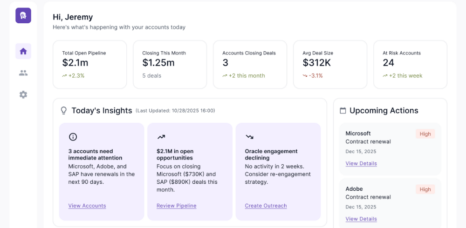Image resolution: width=466 pixels, height=228 pixels.
Task: Click the 24 at-risk accounts number
Action: point(389,63)
